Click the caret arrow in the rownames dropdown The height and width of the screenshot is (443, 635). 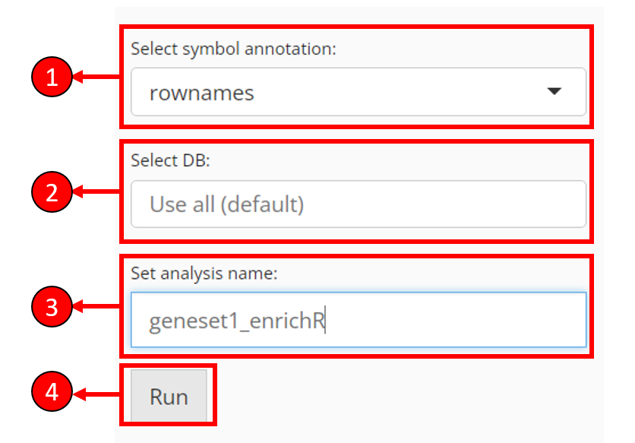[554, 91]
